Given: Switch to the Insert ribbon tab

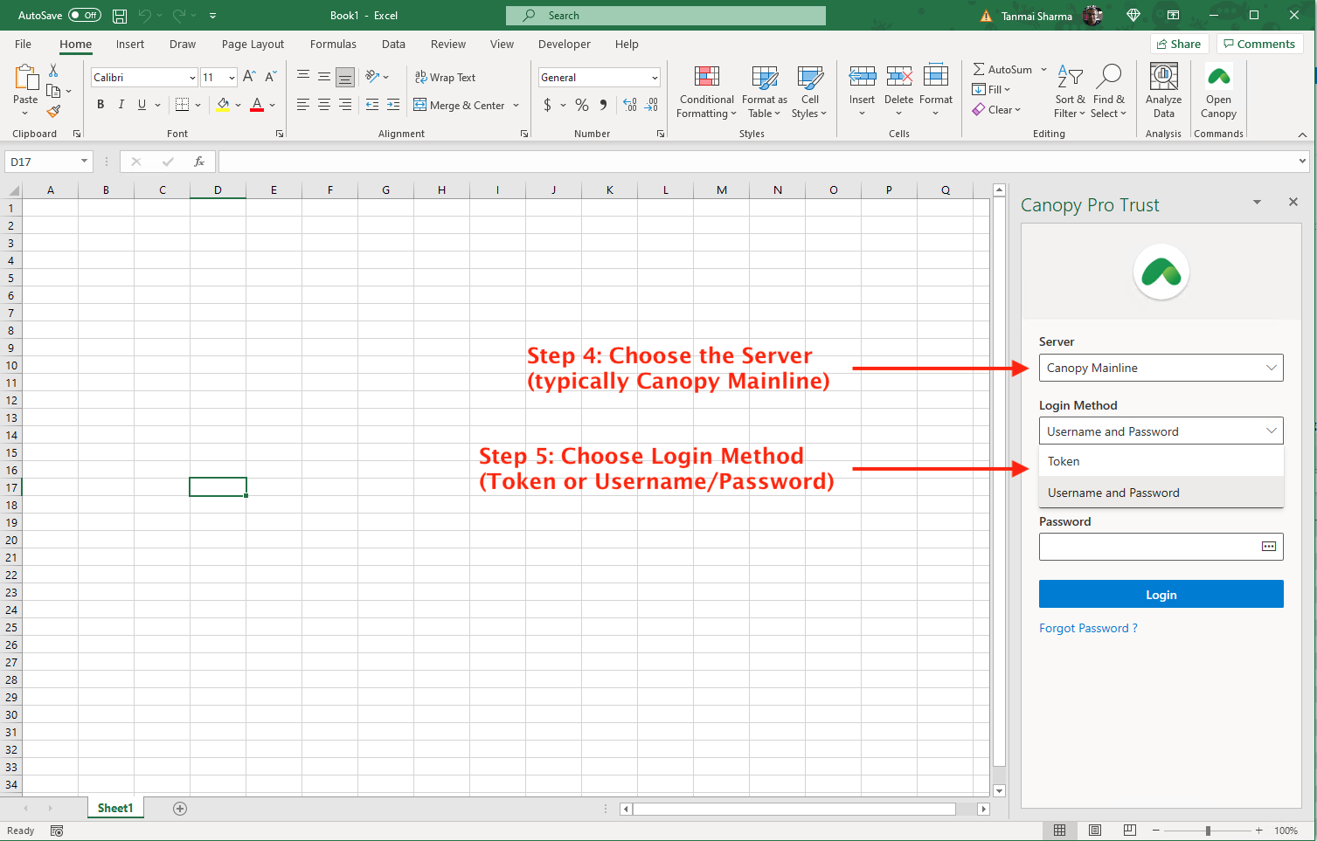Looking at the screenshot, I should click(x=130, y=44).
